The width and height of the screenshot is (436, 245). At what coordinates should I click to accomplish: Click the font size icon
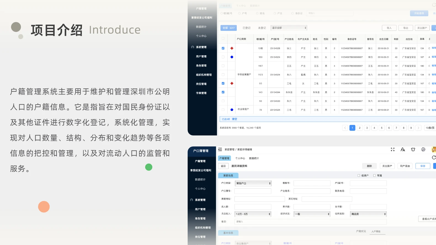pos(403,149)
